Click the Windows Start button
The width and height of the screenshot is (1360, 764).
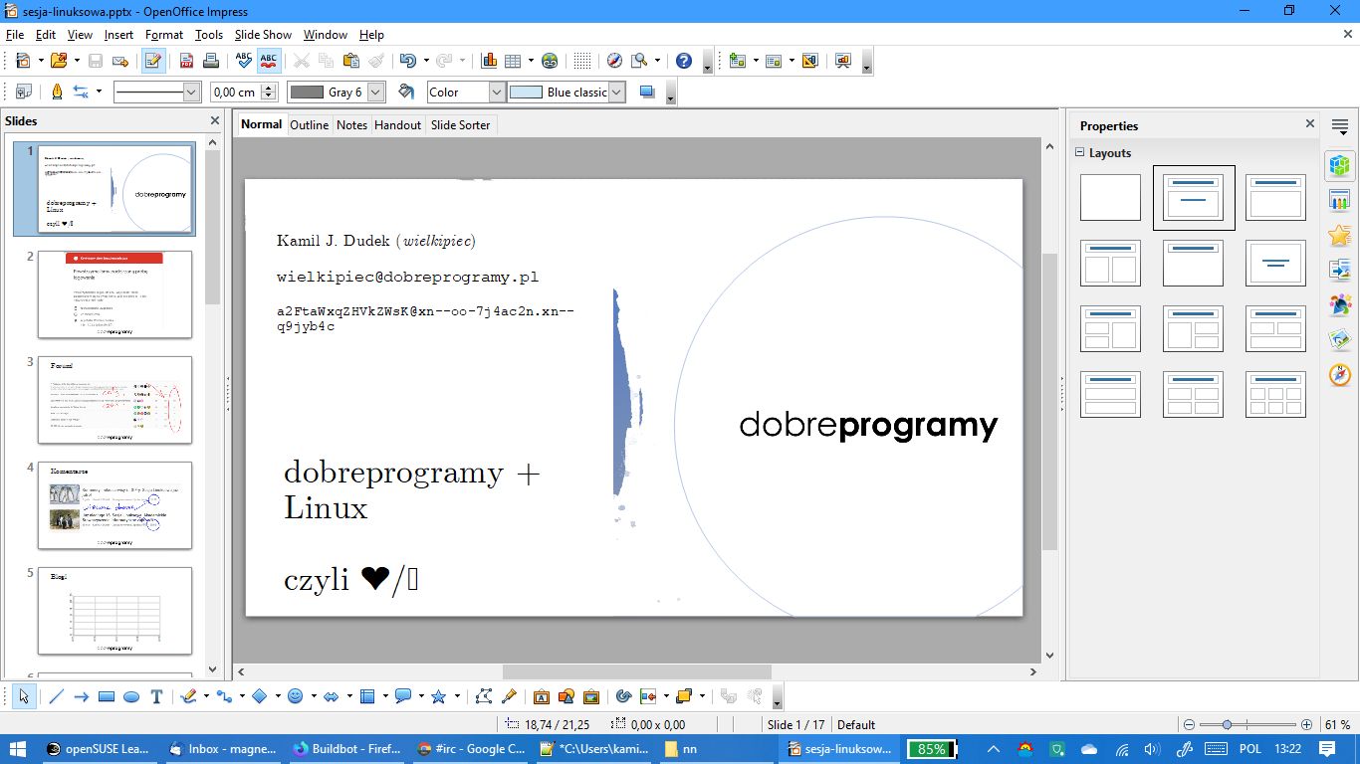pyautogui.click(x=18, y=749)
